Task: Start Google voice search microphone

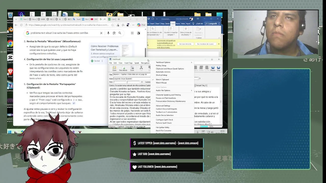Action: click(x=108, y=33)
